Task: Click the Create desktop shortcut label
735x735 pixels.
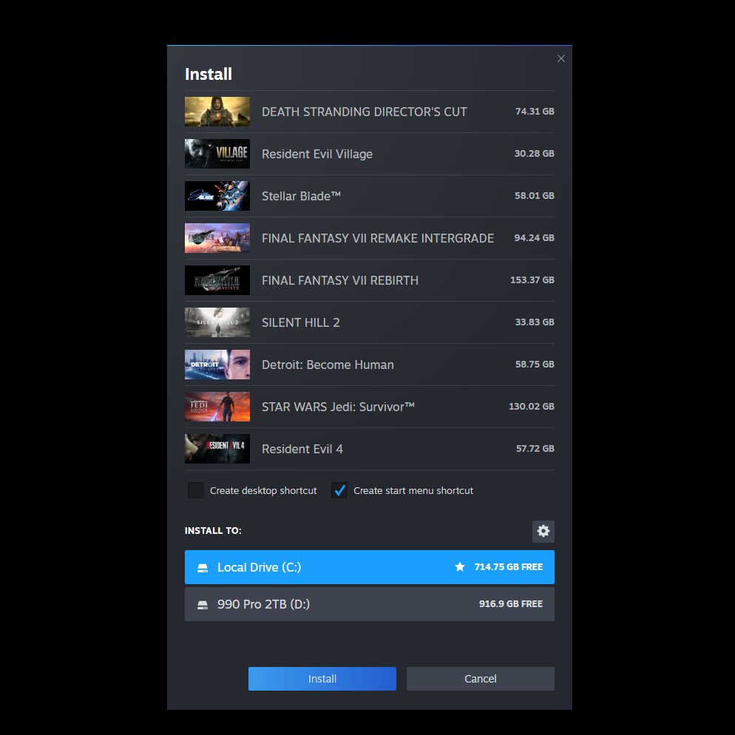Action: [263, 491]
